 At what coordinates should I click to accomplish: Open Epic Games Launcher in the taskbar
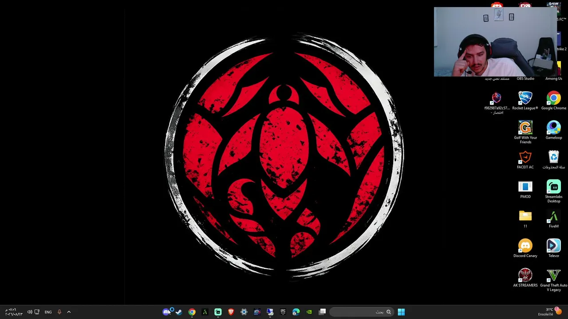[x=283, y=312]
